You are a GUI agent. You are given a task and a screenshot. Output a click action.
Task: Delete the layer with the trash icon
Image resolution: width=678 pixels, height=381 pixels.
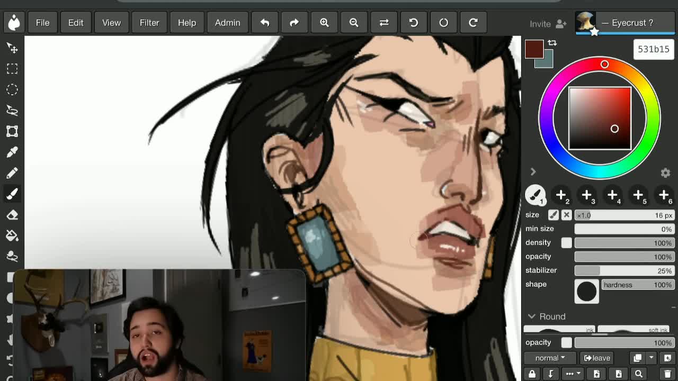(667, 374)
